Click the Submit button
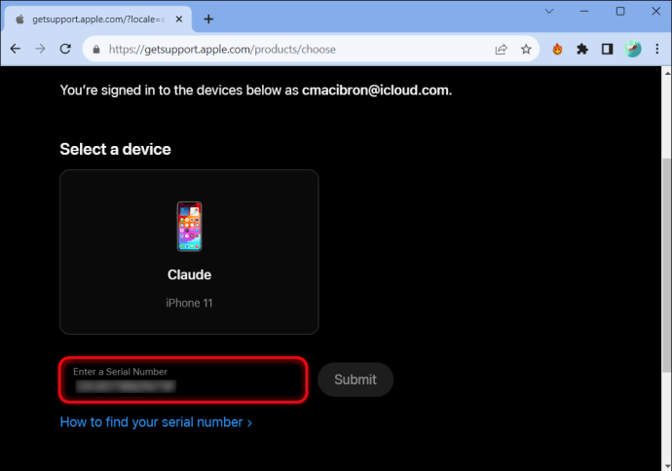The width and height of the screenshot is (672, 471). click(x=355, y=380)
